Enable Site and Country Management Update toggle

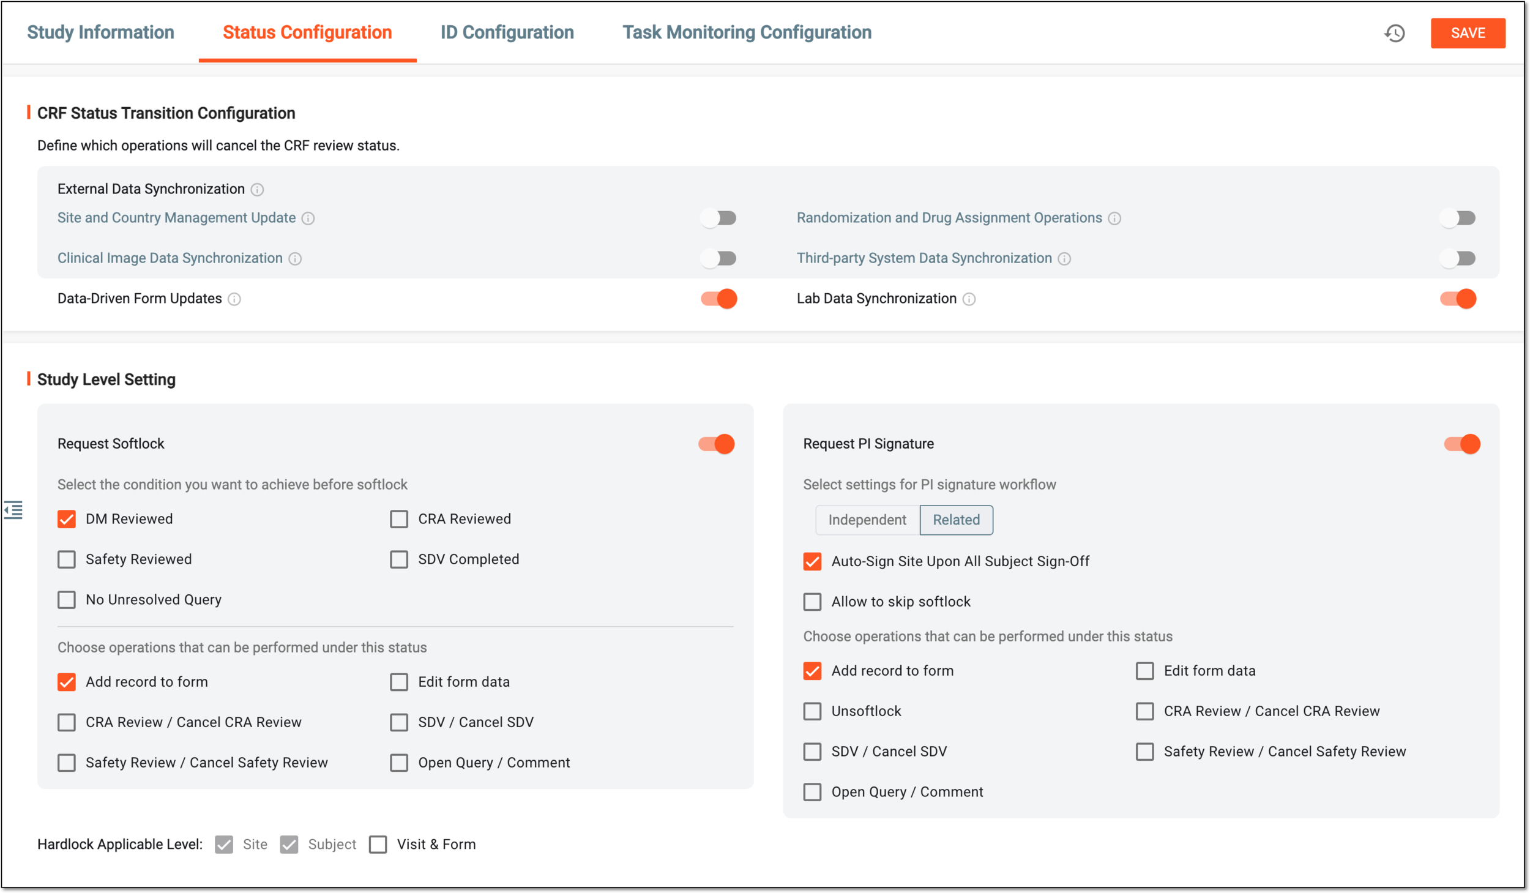718,218
